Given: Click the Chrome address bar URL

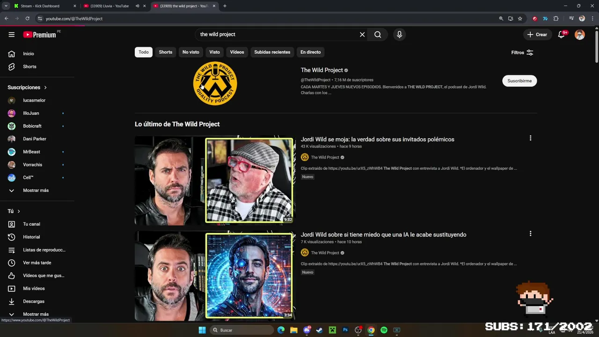Looking at the screenshot, I should (x=74, y=19).
